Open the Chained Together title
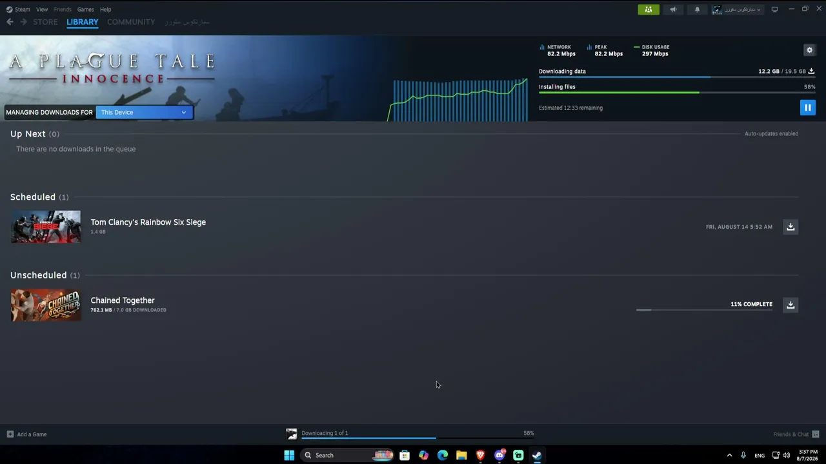This screenshot has height=464, width=826. [123, 300]
